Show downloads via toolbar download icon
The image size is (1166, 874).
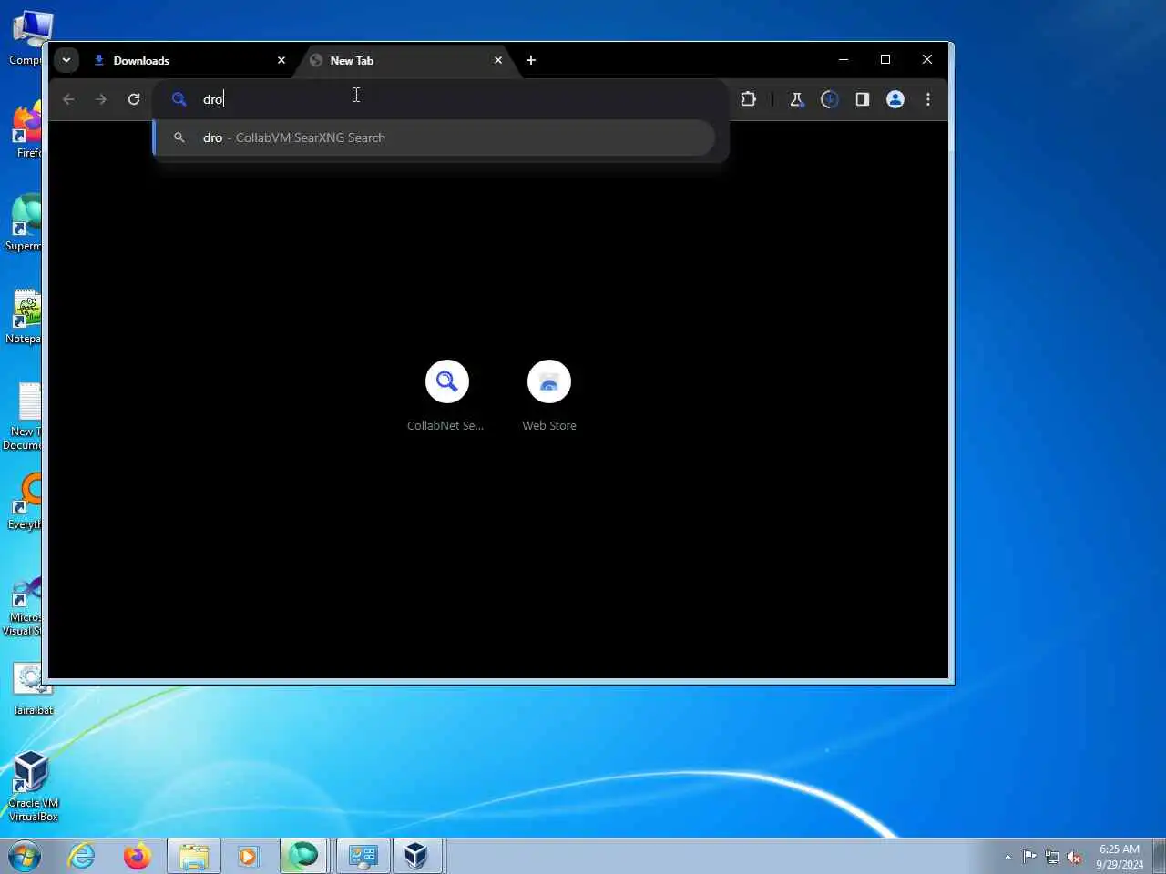coord(829,99)
